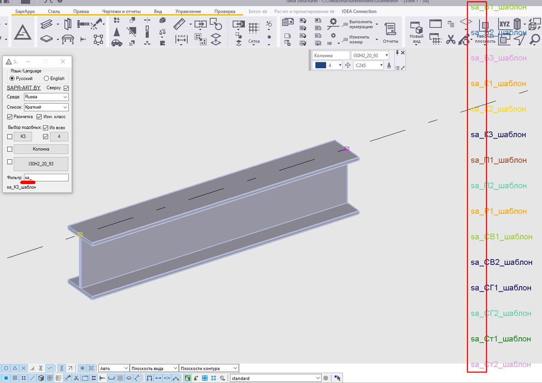Open the Сетка grid tool

coord(254,33)
